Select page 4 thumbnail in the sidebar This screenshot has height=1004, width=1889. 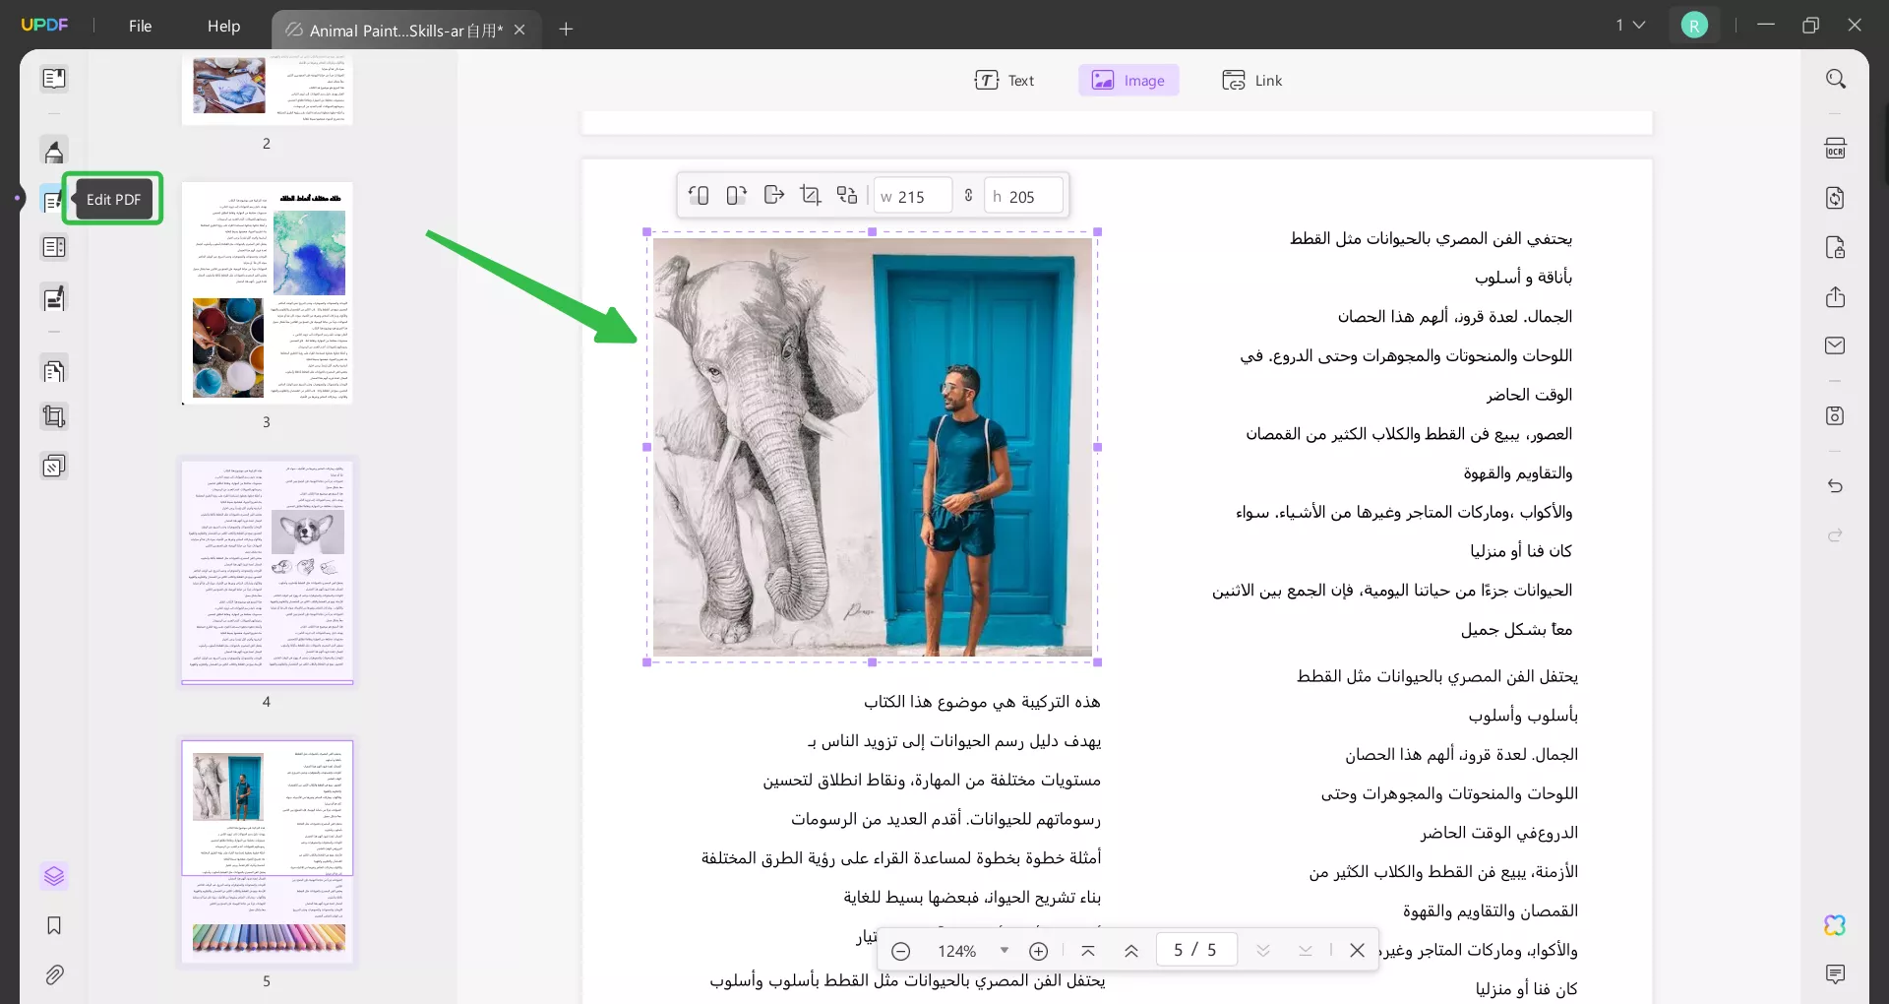[x=267, y=571]
